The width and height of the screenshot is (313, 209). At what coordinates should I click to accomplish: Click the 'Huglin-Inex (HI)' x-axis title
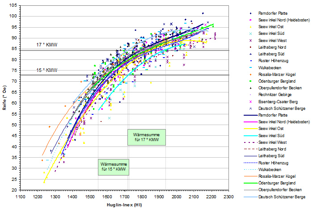click(x=124, y=205)
